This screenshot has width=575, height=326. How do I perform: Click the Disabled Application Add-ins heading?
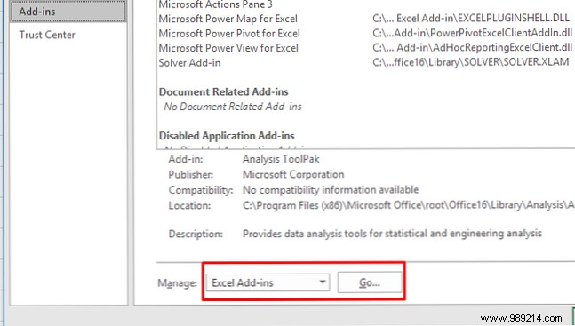227,136
